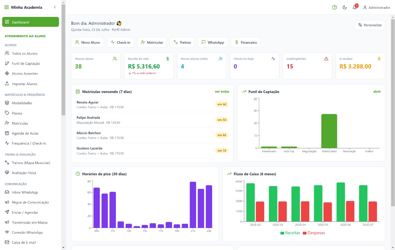Viewport: 395px width, 250px height.
Task: Click the Alunos ativos value 38
Action: click(x=78, y=67)
